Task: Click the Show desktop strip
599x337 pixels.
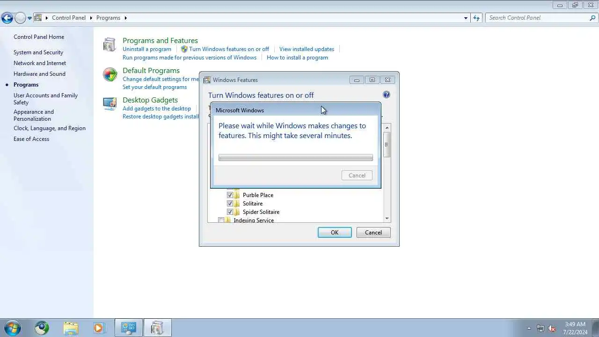Action: pyautogui.click(x=596, y=328)
